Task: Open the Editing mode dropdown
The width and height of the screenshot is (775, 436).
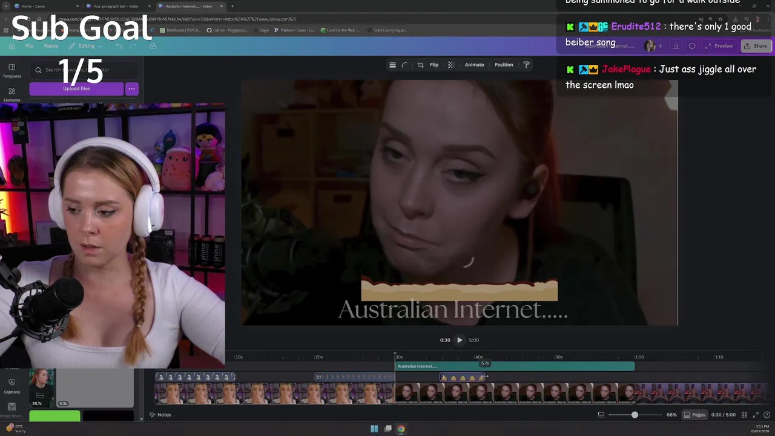Action: coord(85,46)
